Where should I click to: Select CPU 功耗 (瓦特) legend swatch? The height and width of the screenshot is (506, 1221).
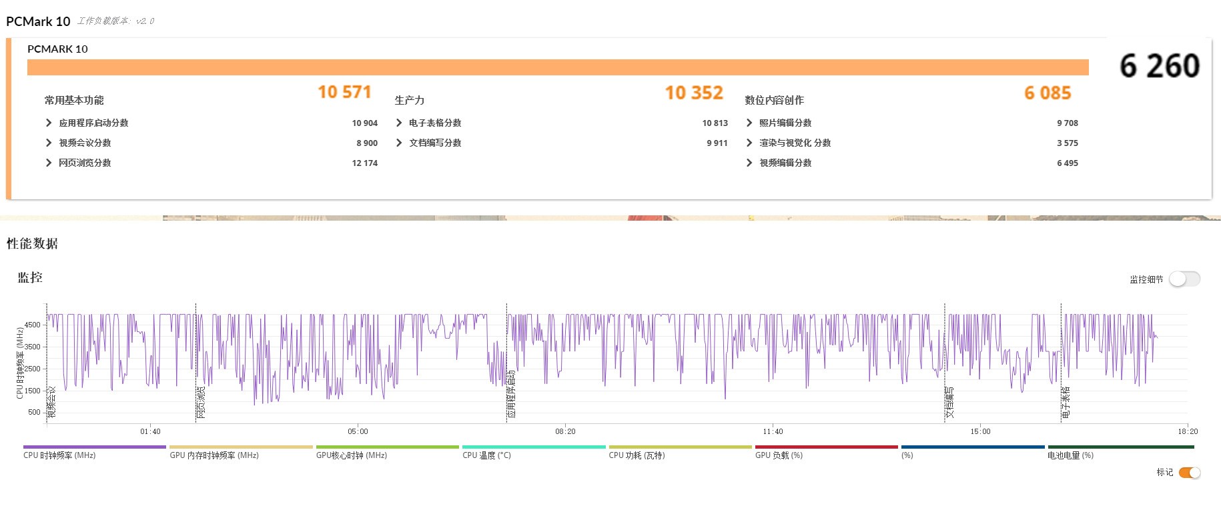pos(680,447)
